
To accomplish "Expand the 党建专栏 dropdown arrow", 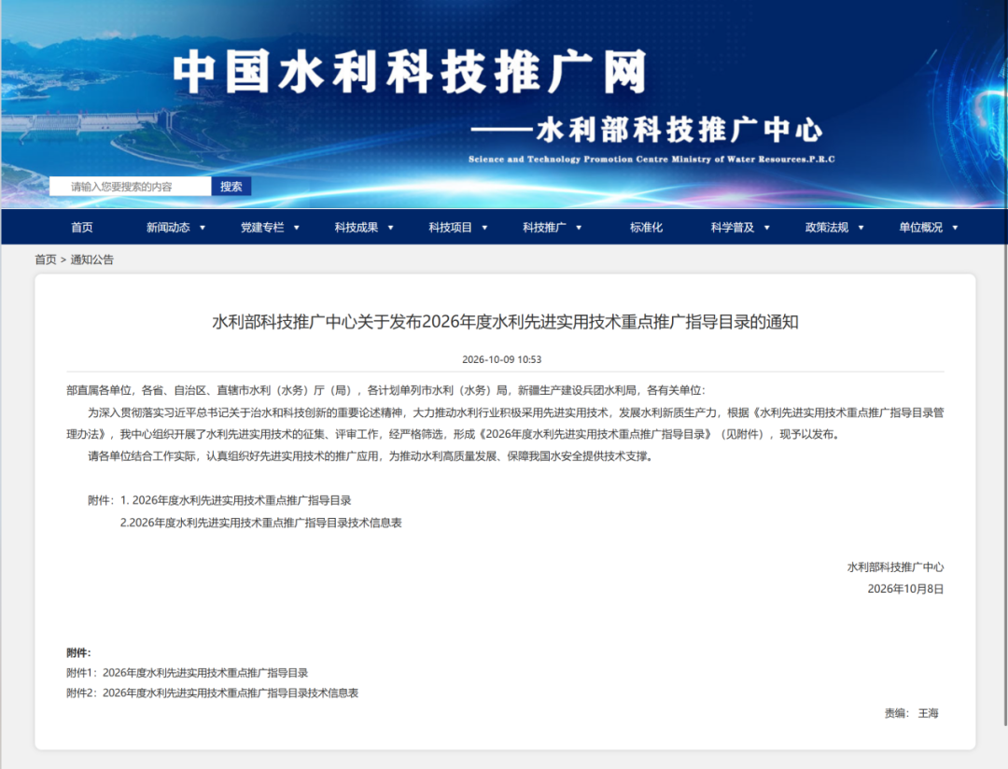I will [x=297, y=228].
